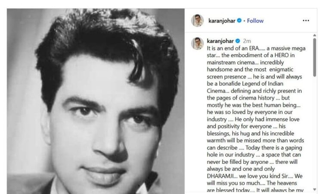The width and height of the screenshot is (323, 194).
Task: Click the small avatar beside the caption
Action: point(197,44)
